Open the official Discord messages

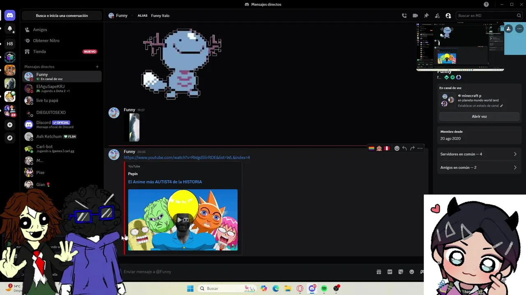tap(62, 125)
